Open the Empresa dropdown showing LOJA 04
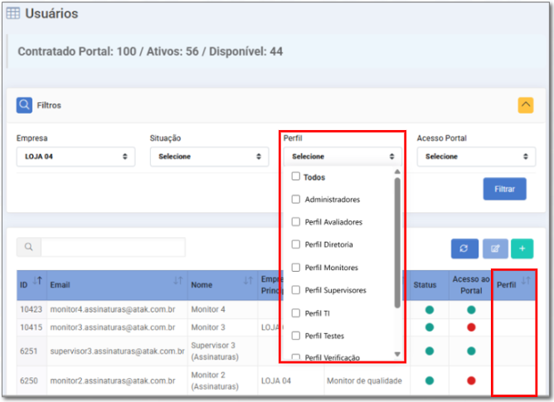This screenshot has height=402, width=554. [75, 156]
